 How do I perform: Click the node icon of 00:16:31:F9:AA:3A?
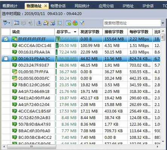pyautogui.click(x=14, y=52)
